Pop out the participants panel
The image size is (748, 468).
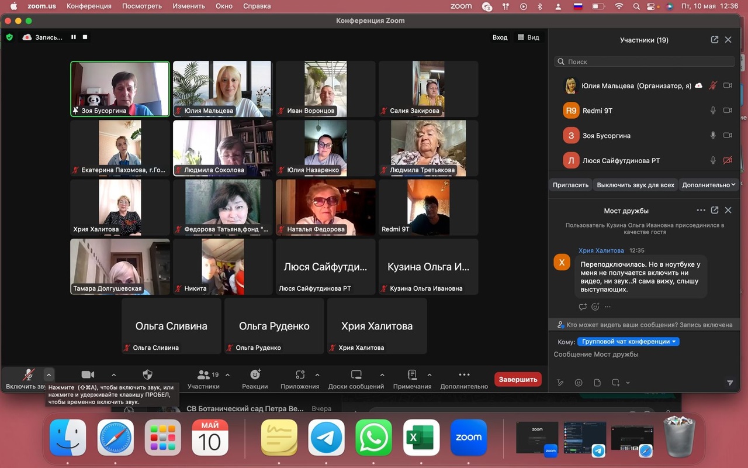pyautogui.click(x=714, y=40)
